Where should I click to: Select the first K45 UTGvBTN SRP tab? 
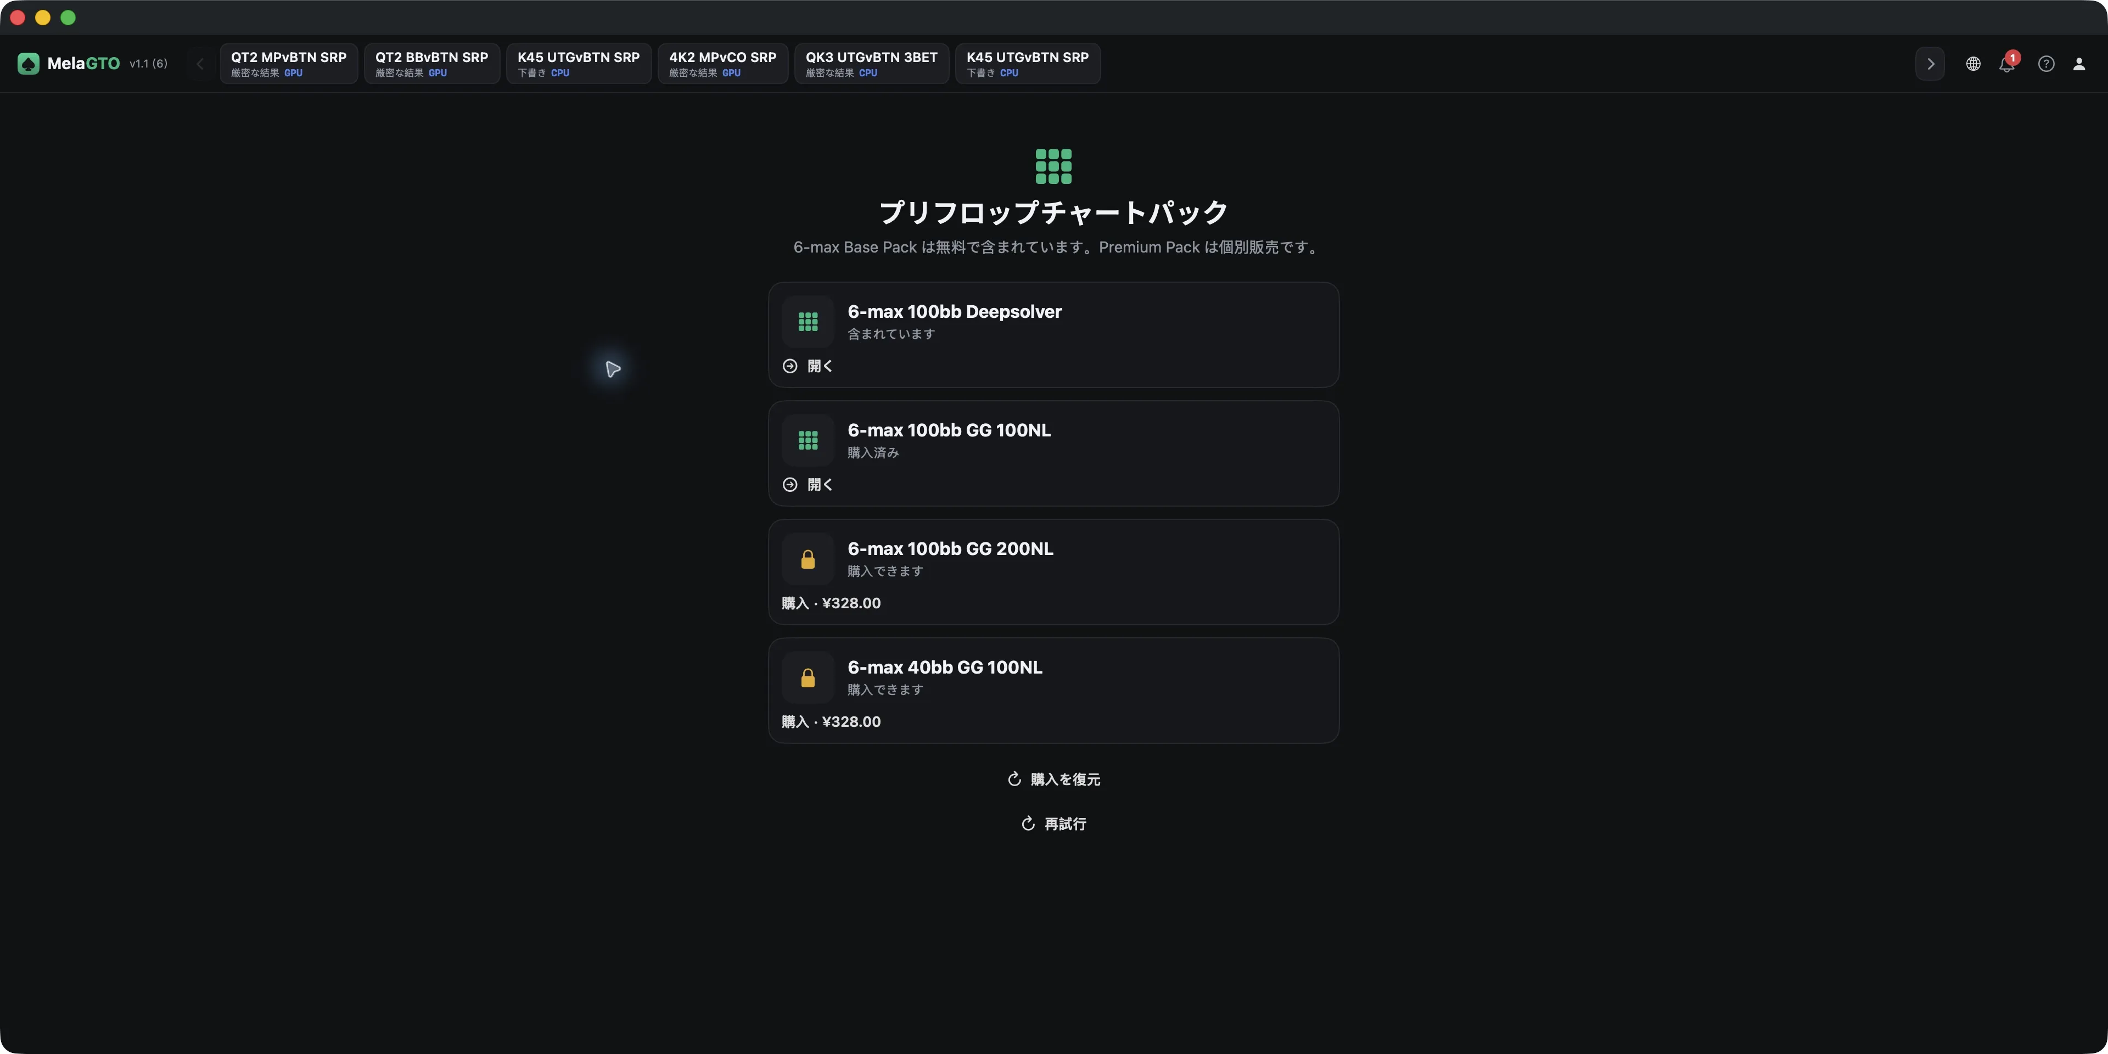click(579, 64)
